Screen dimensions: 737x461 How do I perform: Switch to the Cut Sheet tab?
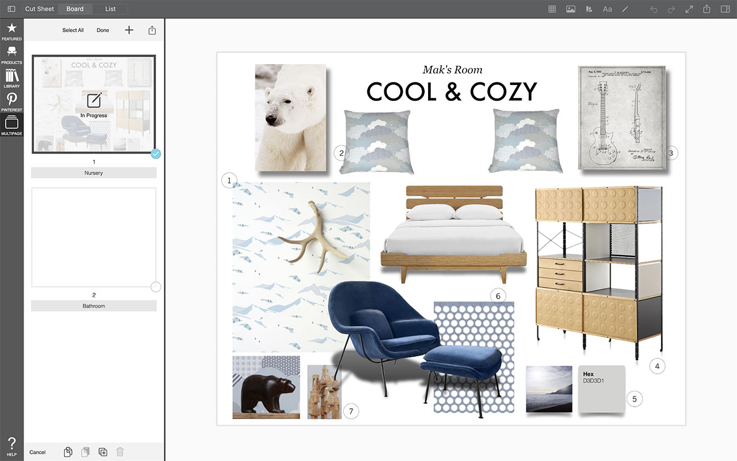click(40, 9)
